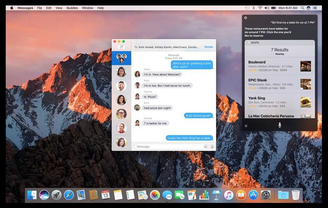This screenshot has height=208, width=328.
Task: Open Trash in the Dock
Action: 295,195
